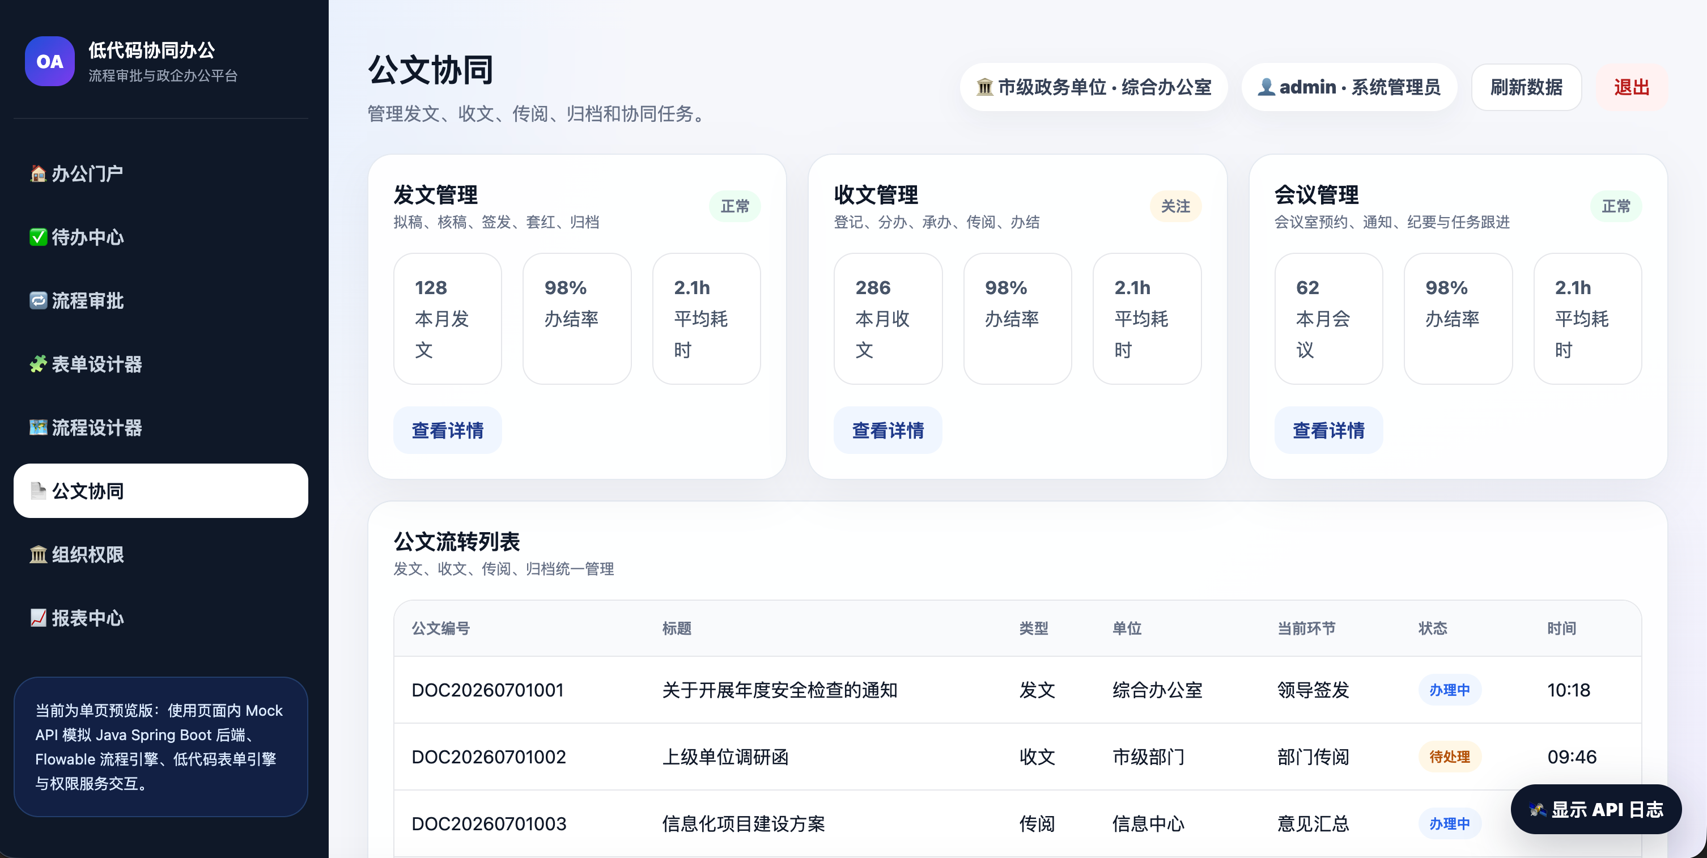
Task: Click the chart icon beside 报表中心
Action: click(39, 618)
